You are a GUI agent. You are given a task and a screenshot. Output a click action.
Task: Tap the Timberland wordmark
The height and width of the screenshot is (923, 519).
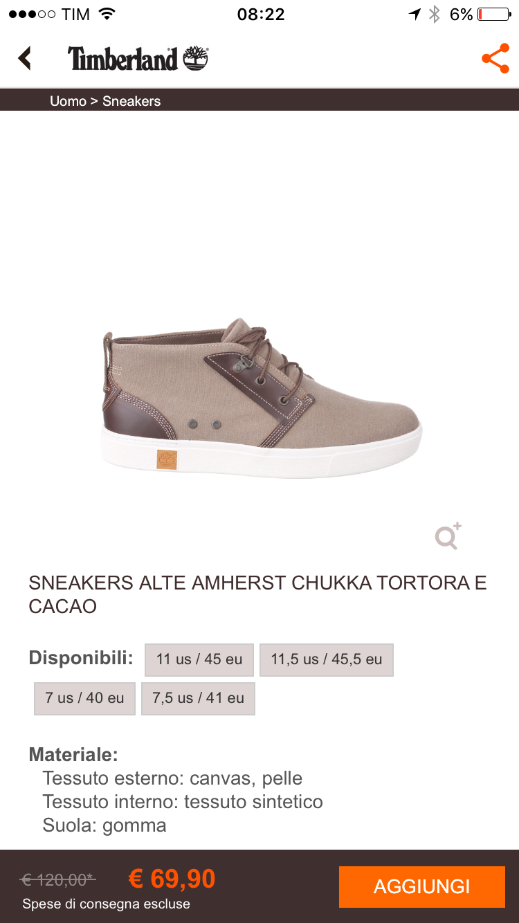point(123,60)
